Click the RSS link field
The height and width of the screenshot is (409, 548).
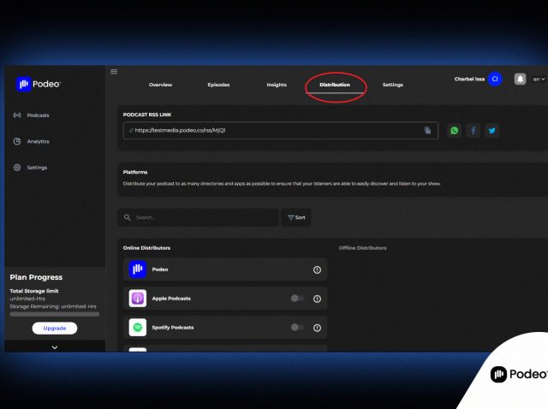pyautogui.click(x=281, y=130)
